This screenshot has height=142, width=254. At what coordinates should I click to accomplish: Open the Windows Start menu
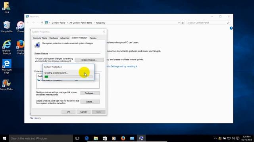[x=4, y=138]
